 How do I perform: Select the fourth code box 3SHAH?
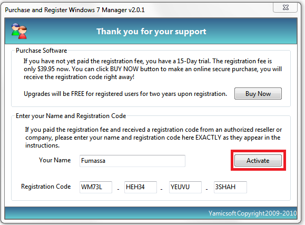(x=230, y=187)
